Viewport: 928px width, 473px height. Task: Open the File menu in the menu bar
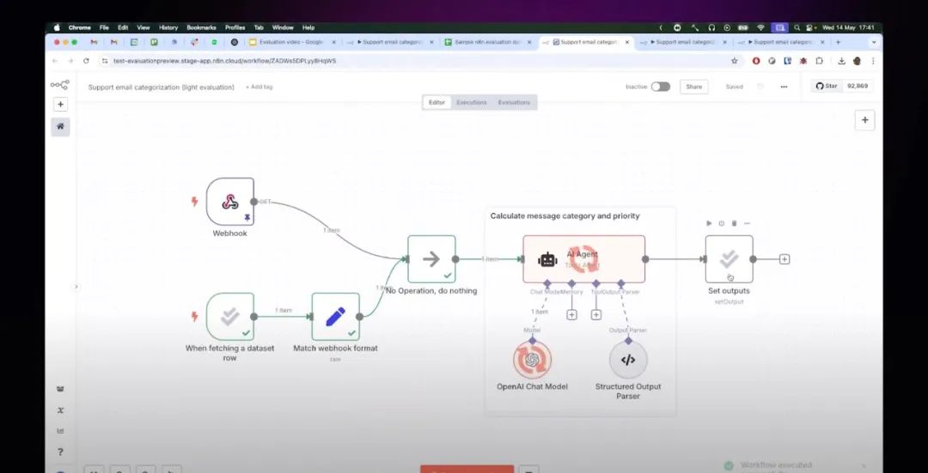click(x=104, y=27)
